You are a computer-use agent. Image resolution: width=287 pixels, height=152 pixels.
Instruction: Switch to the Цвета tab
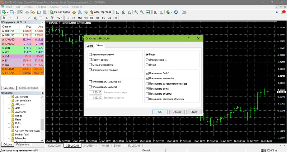pyautogui.click(x=90, y=46)
